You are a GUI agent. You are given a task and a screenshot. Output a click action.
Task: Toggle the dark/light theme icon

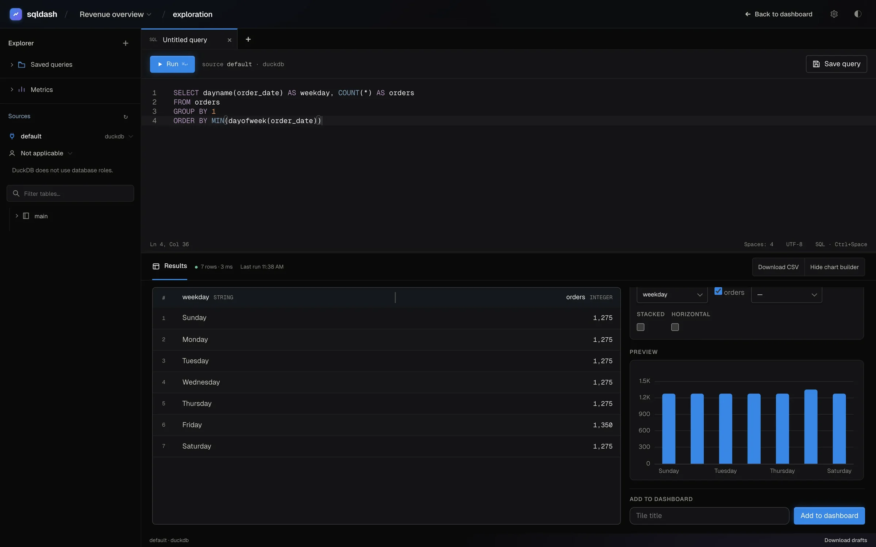point(858,14)
